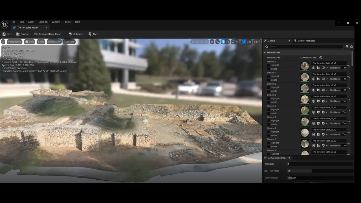Use selected asset for Element 1 material

coord(314,79)
